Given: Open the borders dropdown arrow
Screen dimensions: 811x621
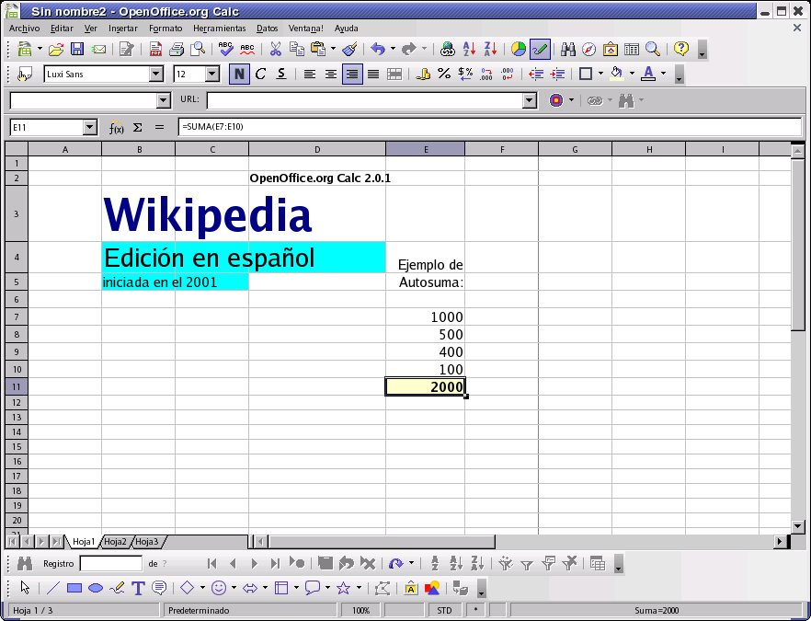Looking at the screenshot, I should (x=600, y=74).
